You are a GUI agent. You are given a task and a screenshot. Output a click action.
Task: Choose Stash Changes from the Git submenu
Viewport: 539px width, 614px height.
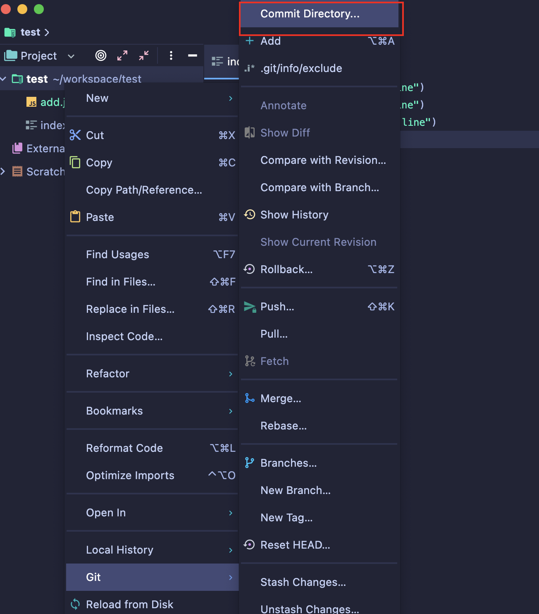tap(303, 582)
